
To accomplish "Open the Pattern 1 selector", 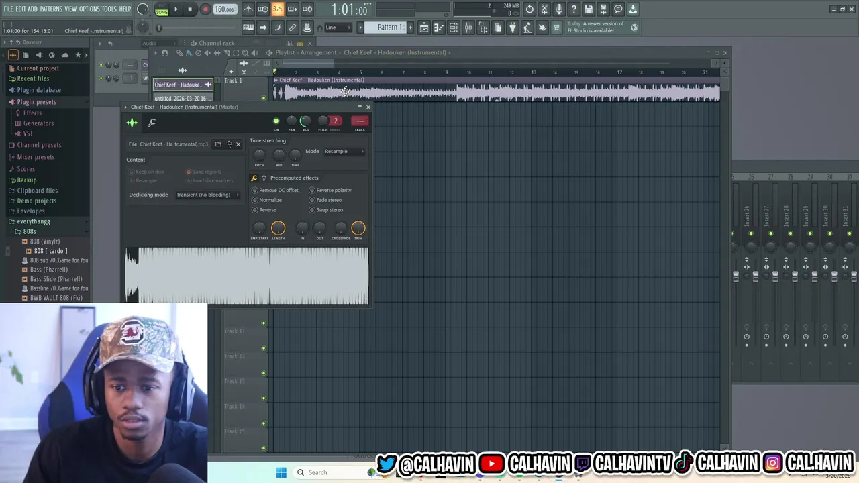I will 389,28.
